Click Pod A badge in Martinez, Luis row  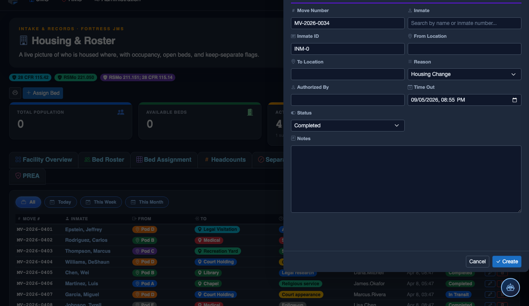pyautogui.click(x=145, y=283)
